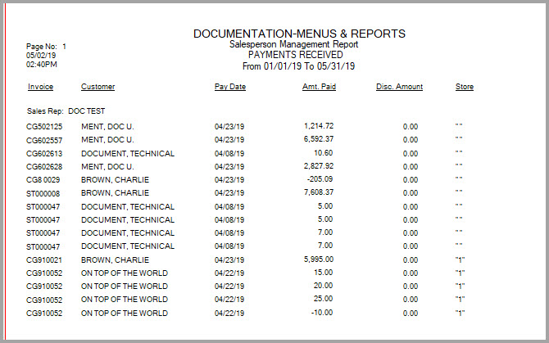Viewport: 549px width, 343px height.
Task: Click the Salesperson Management Report subtitle
Action: tap(294, 44)
